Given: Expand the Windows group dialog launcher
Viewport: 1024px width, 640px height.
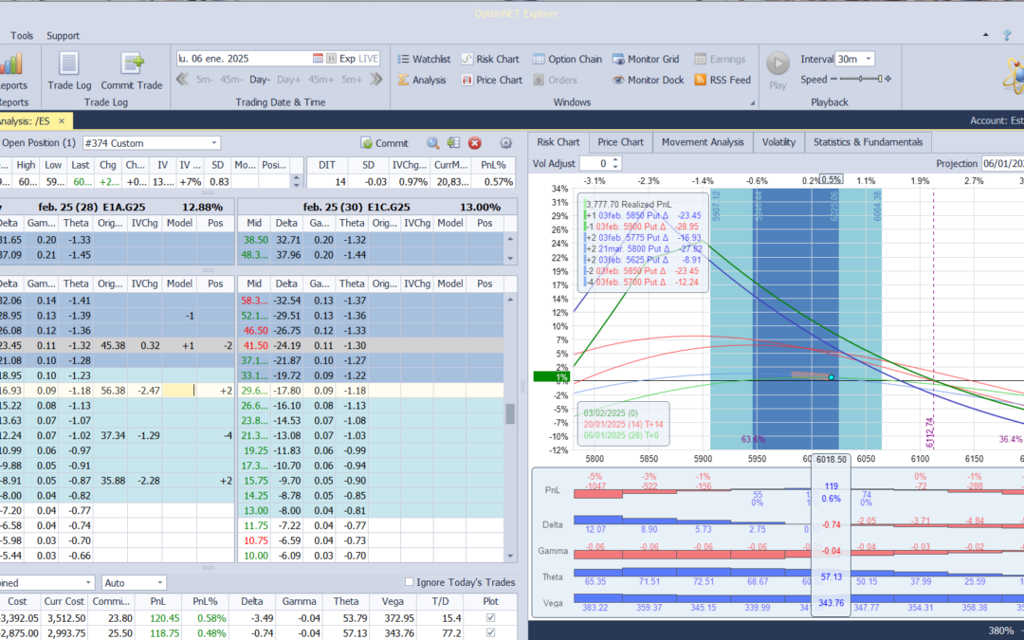Looking at the screenshot, I should pyautogui.click(x=752, y=102).
